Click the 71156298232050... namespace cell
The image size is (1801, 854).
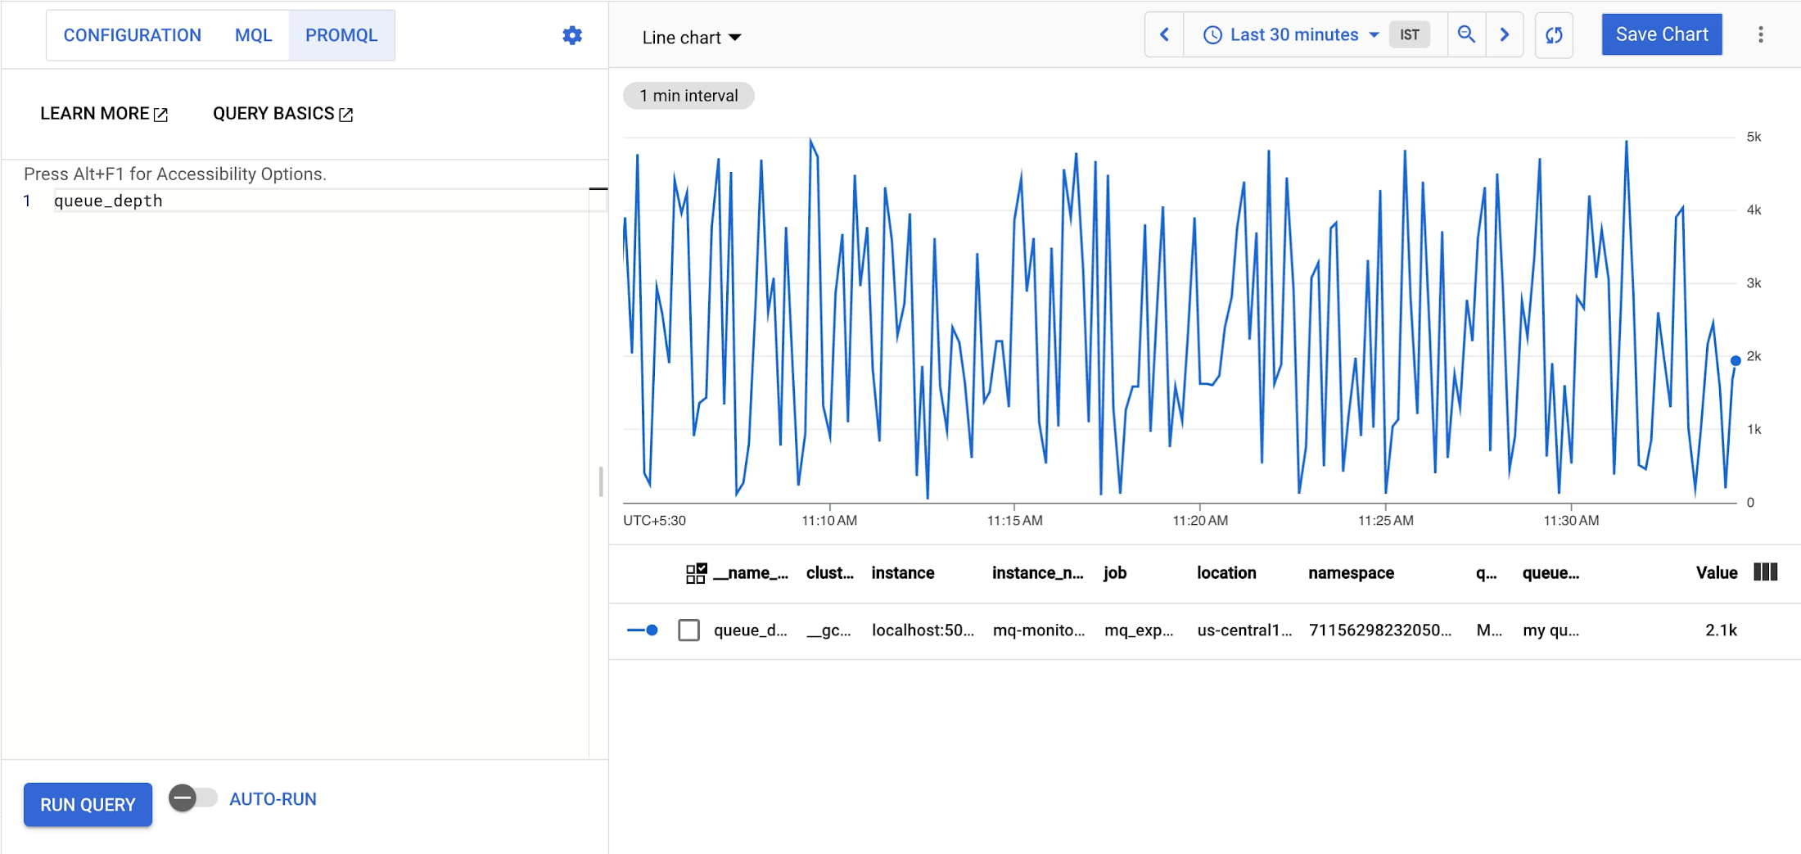click(1379, 630)
